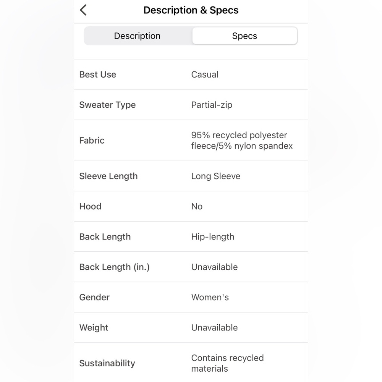
Task: Select the Specs tab
Action: pos(244,36)
